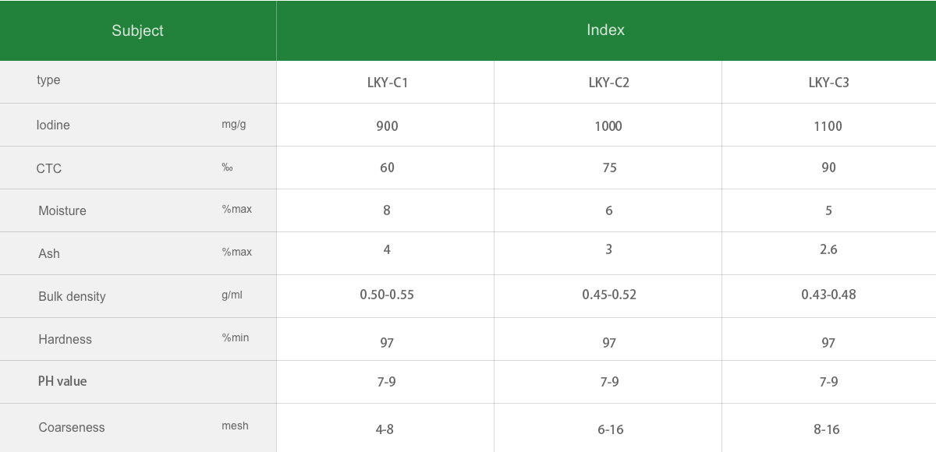The height and width of the screenshot is (452, 936).
Task: Click the Moisture row label
Action: (x=62, y=211)
